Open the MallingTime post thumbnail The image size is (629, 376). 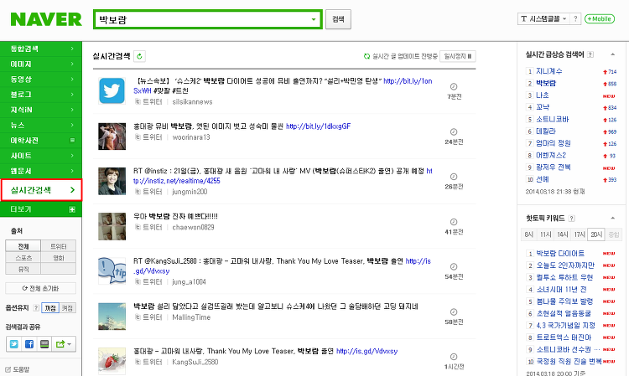click(x=112, y=317)
